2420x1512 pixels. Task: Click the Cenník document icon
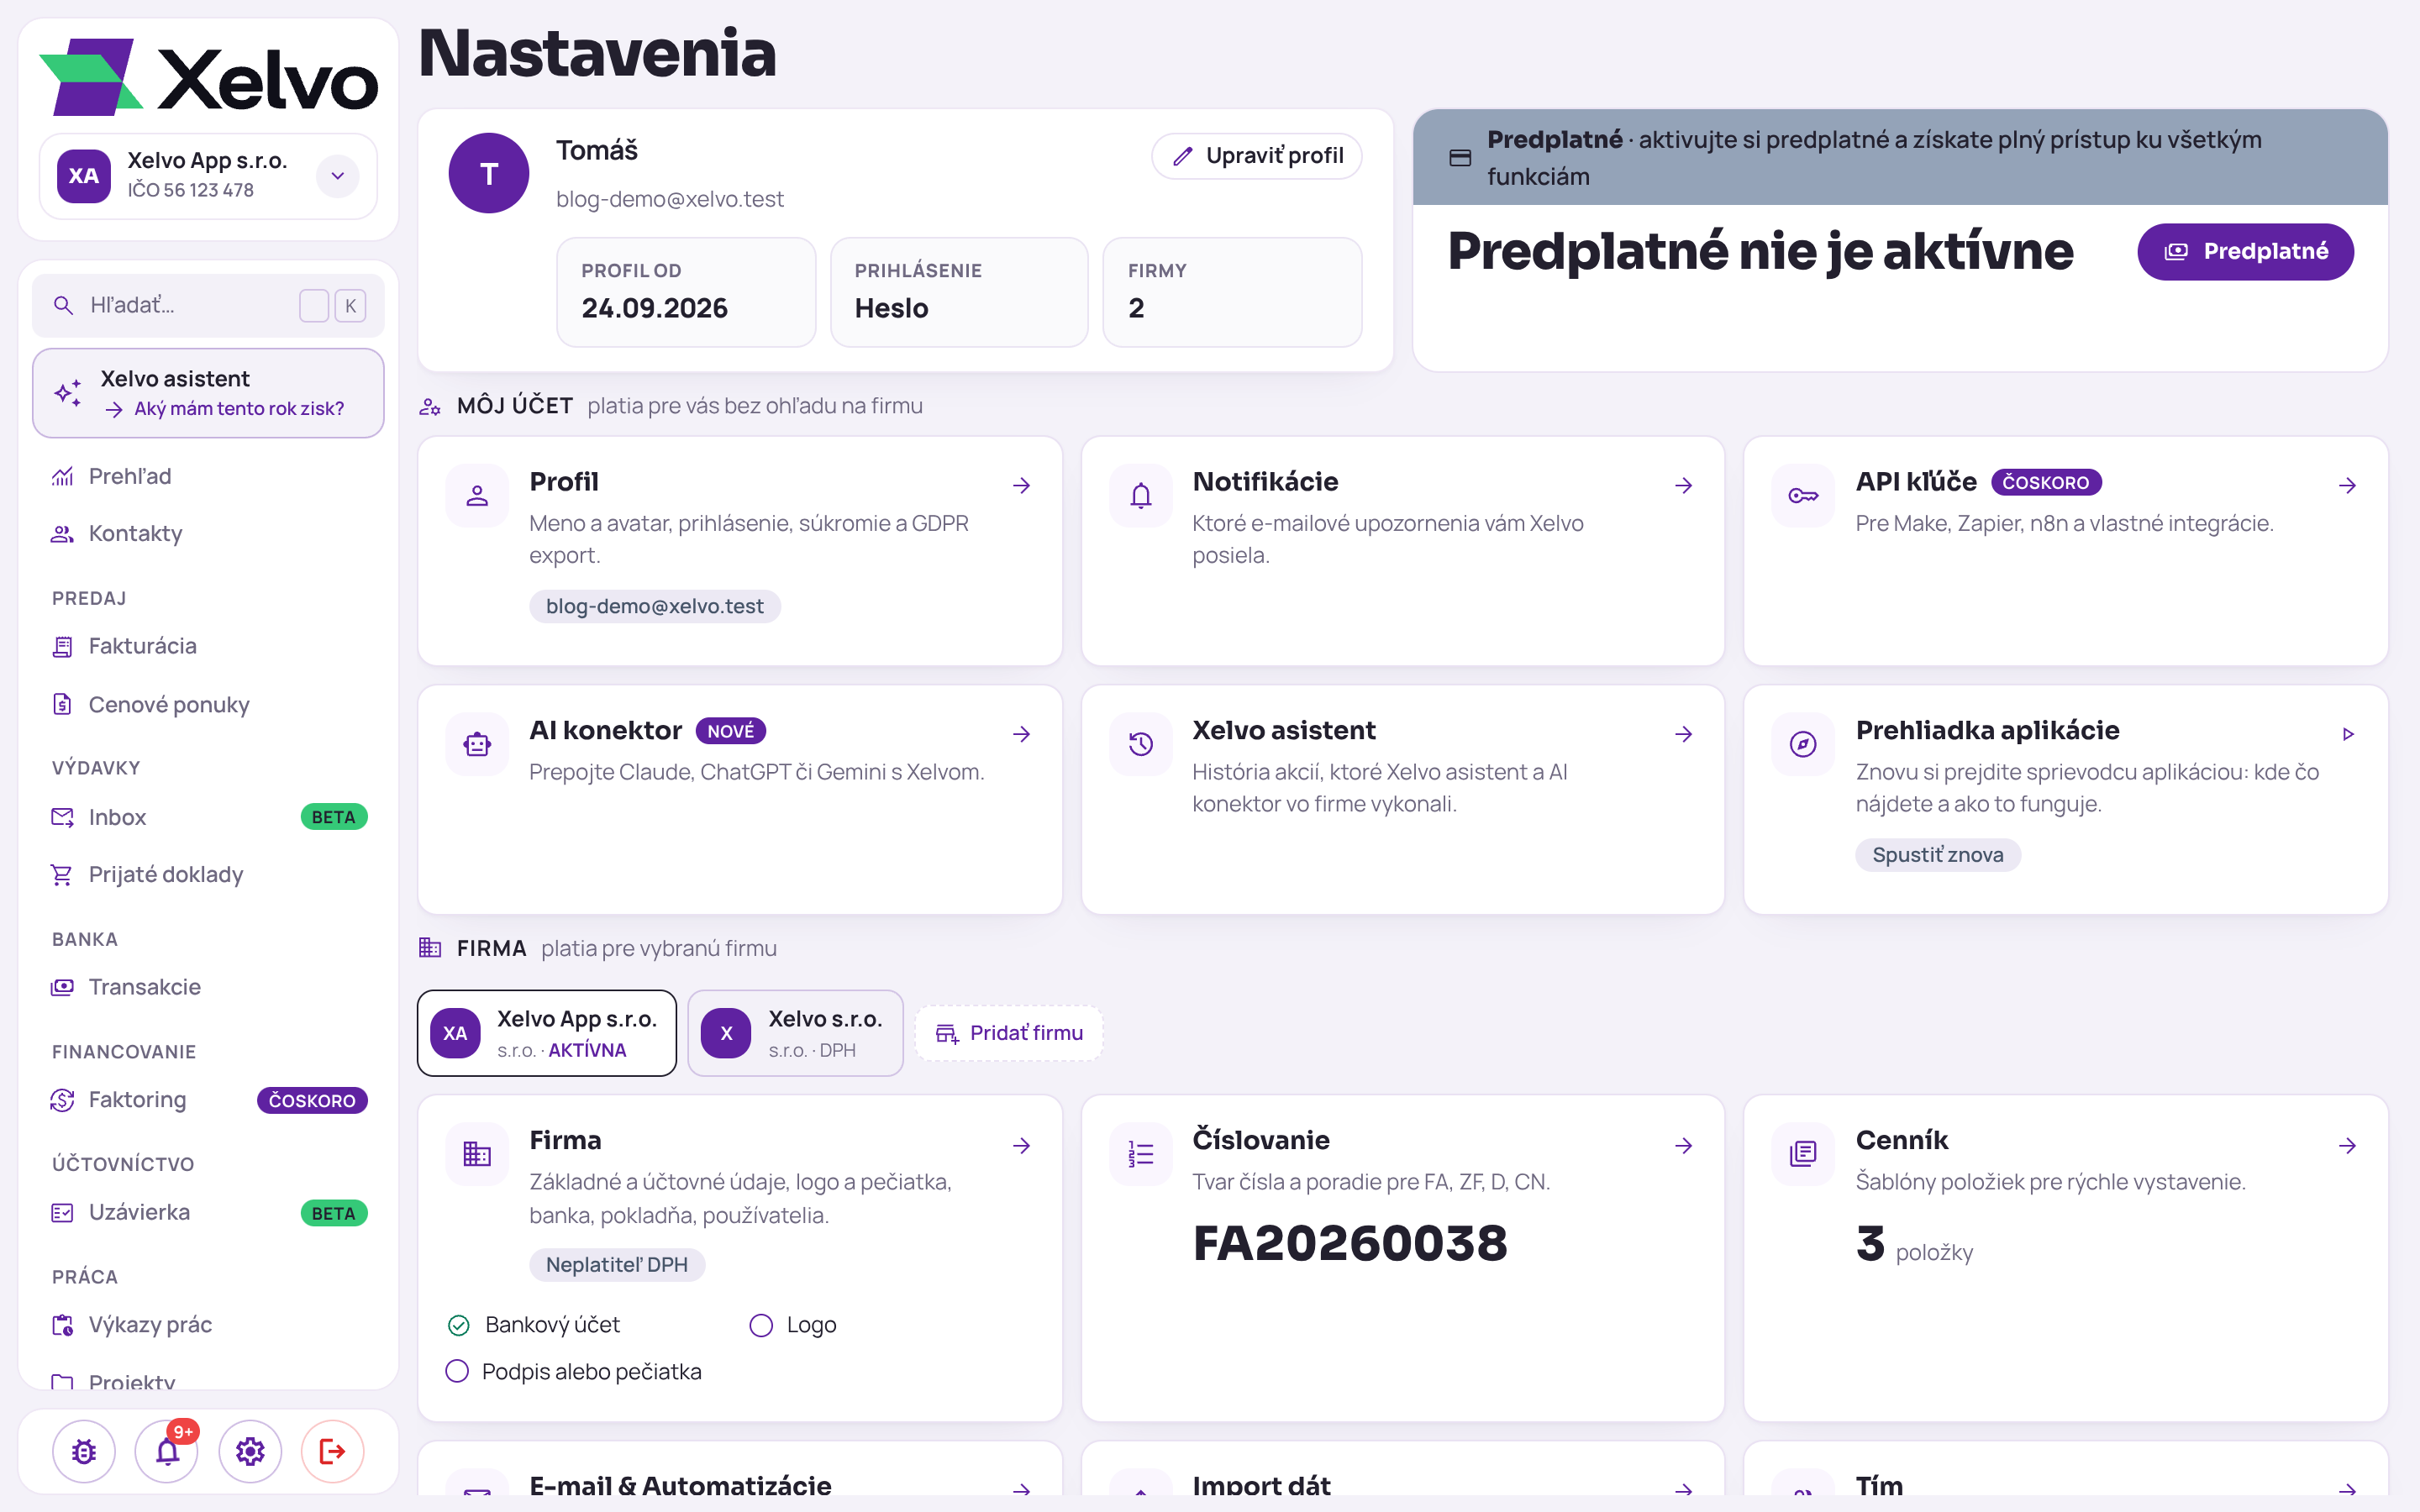click(1803, 1154)
